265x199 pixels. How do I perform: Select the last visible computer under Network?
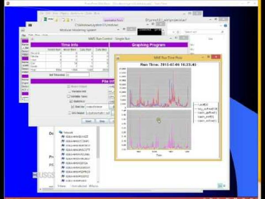pos(64,180)
